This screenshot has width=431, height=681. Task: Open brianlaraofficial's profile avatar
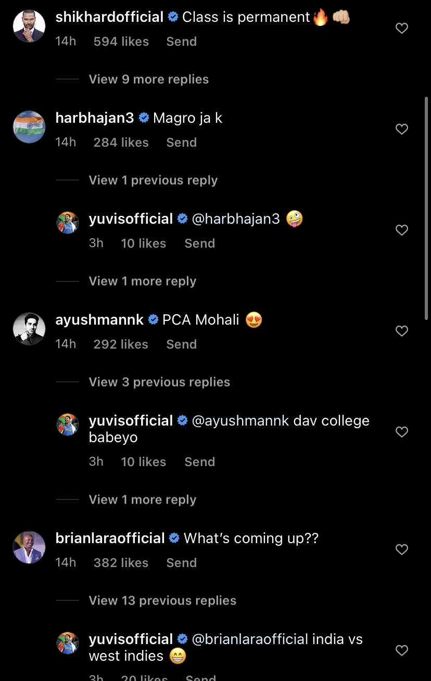(x=29, y=547)
